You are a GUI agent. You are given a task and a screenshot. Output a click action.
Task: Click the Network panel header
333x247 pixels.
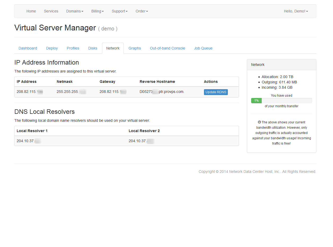281,65
